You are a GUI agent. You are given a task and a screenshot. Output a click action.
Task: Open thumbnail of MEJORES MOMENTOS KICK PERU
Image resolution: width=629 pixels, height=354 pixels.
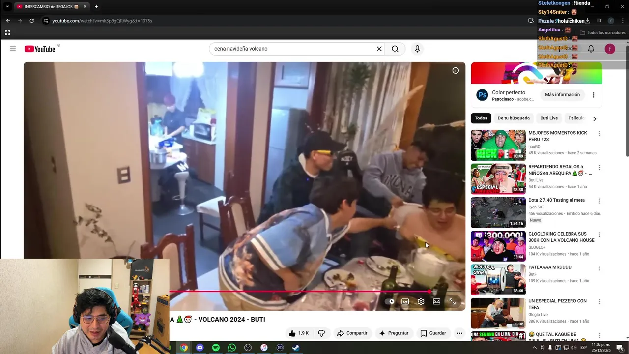498,146
